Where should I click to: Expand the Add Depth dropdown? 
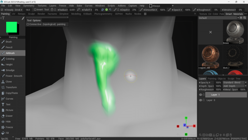[x=235, y=86]
